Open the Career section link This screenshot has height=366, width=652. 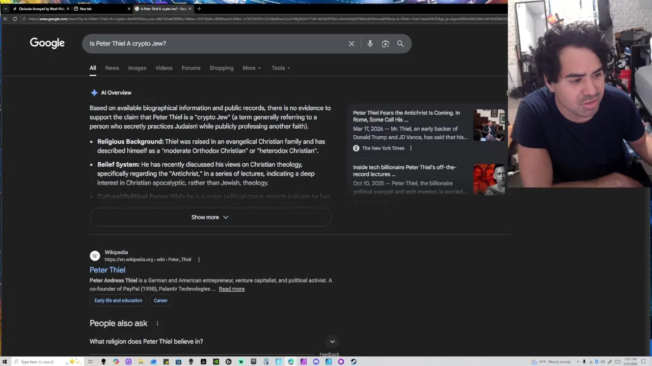tap(160, 300)
